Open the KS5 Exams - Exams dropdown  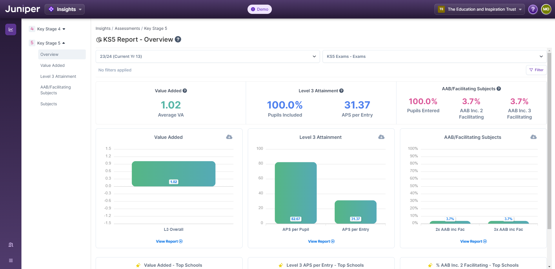point(434,56)
